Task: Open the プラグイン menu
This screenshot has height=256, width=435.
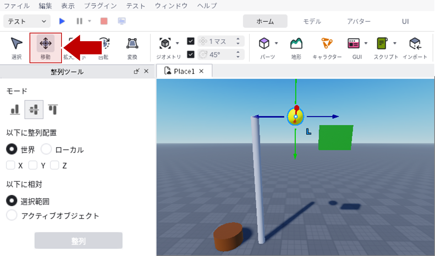Action: coord(100,6)
